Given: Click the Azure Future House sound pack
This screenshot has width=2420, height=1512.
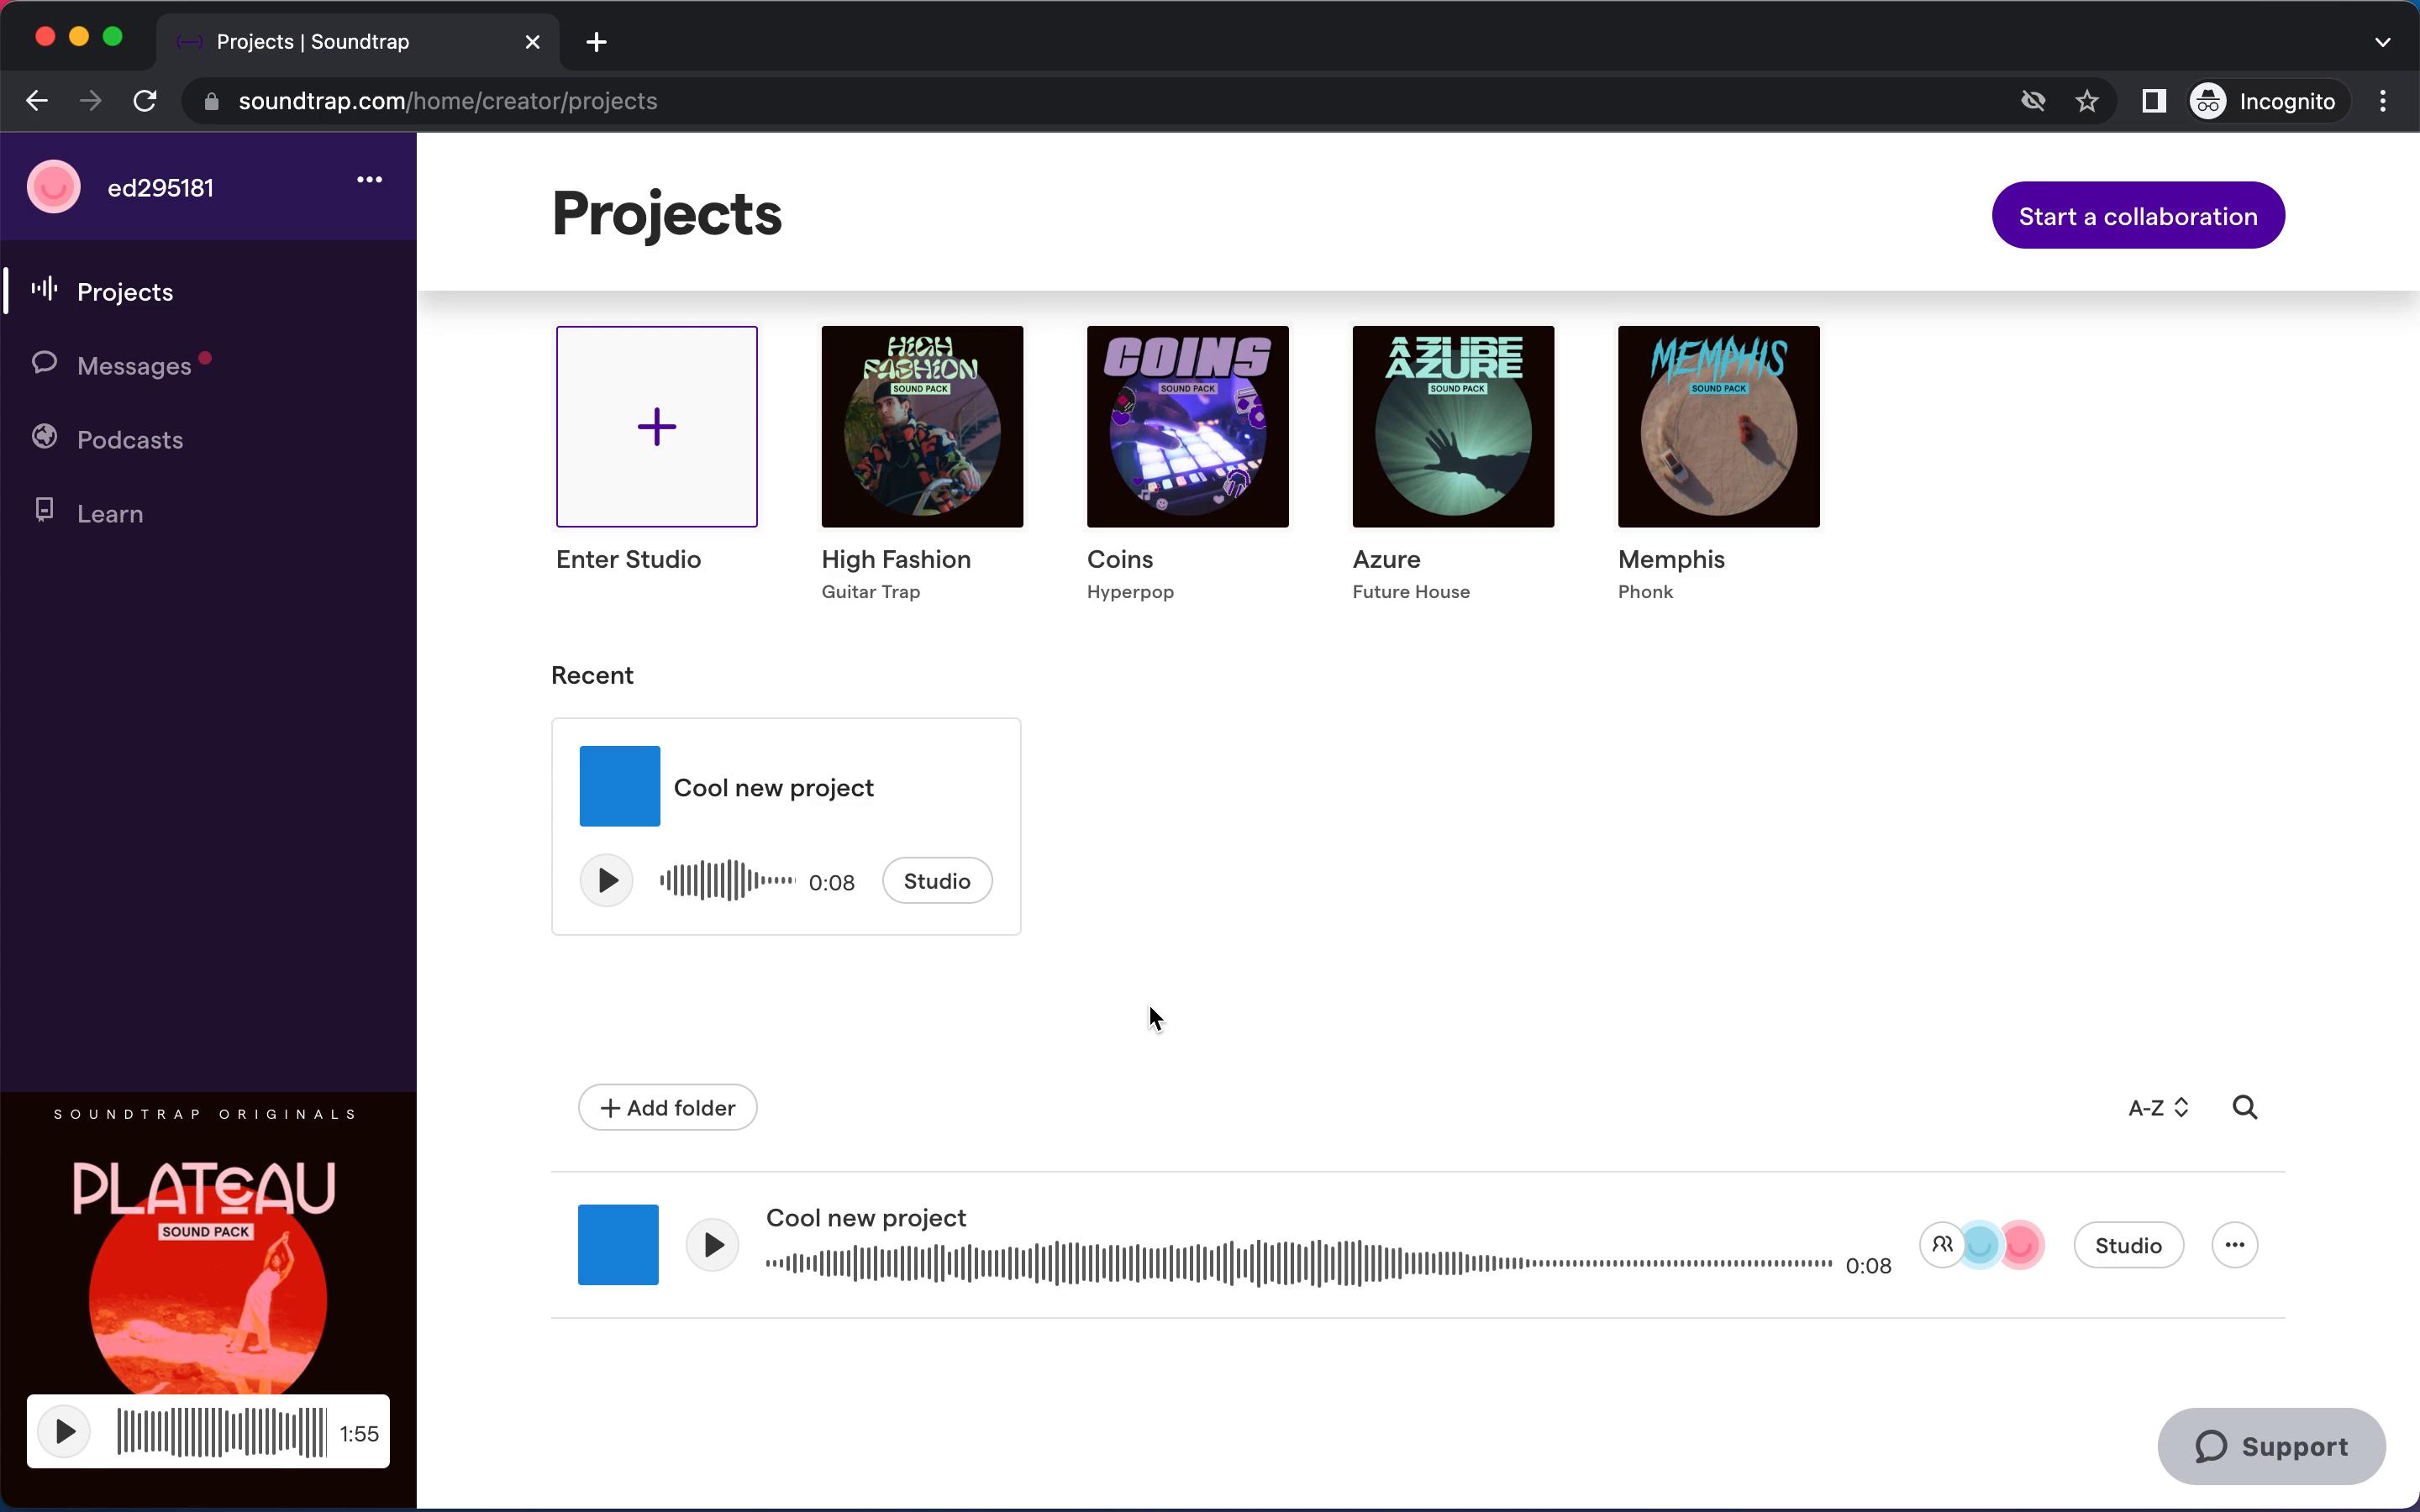Looking at the screenshot, I should click(x=1455, y=425).
